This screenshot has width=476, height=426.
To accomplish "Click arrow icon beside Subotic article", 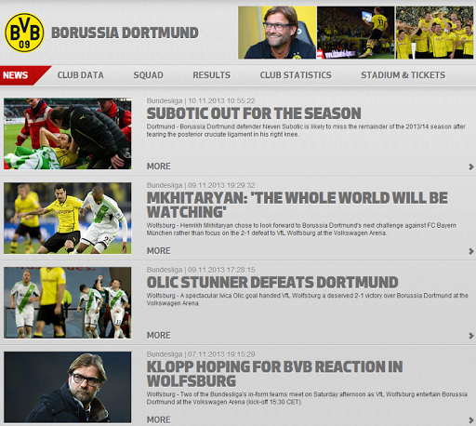I will (x=471, y=166).
